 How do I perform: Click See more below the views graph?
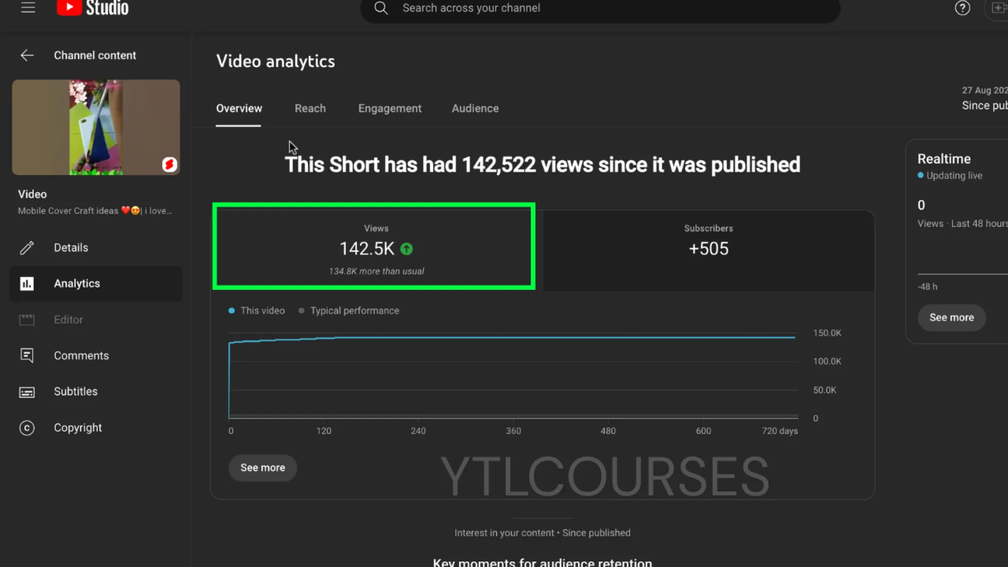pyautogui.click(x=262, y=468)
